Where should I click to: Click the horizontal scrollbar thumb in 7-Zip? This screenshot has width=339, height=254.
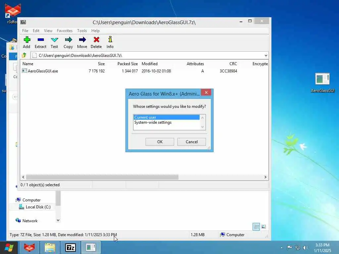[x=102, y=177]
